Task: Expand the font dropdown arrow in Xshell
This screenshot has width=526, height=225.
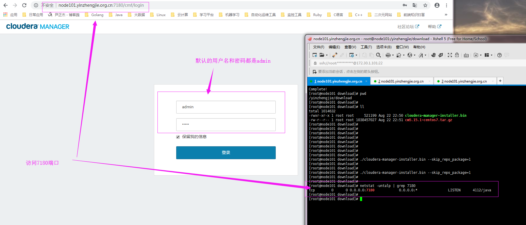Action: tap(426, 55)
